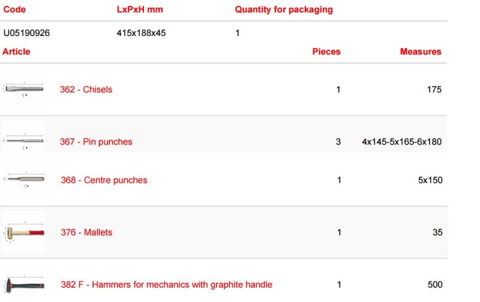This screenshot has height=302, width=480.
Task: Click the LxPxH mm column header
Action: click(140, 10)
